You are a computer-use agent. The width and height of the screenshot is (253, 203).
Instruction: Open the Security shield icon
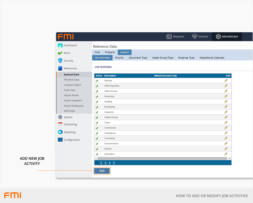tap(60, 61)
